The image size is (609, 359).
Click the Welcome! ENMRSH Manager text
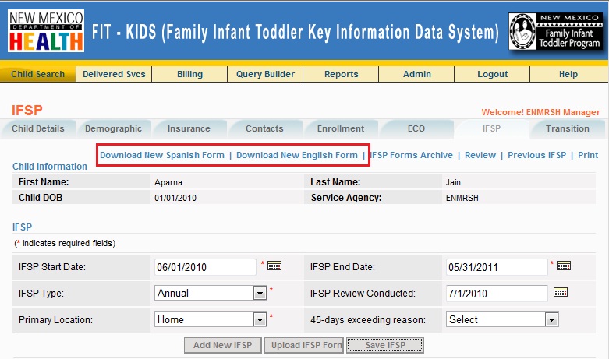[540, 112]
